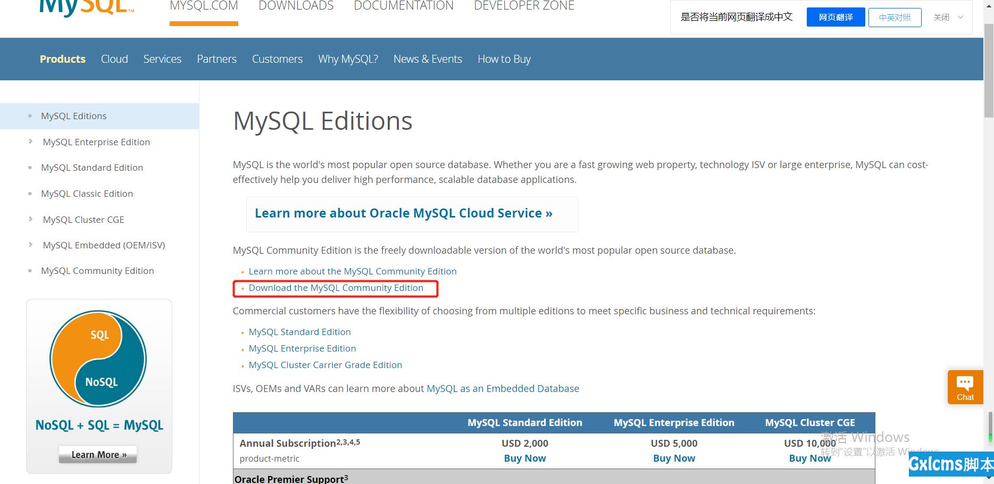Open MySQL as an Embedded Database link
Viewport: 994px width, 484px height.
click(x=503, y=389)
